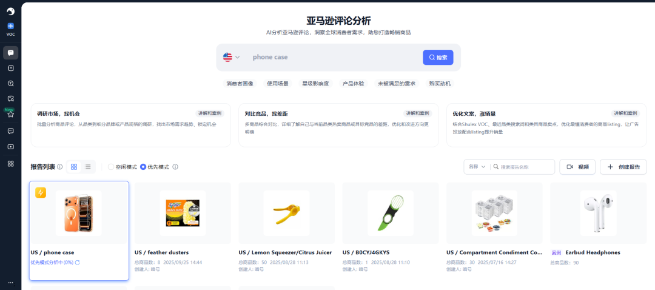
Task: Click the US flag country icon
Action: [227, 57]
